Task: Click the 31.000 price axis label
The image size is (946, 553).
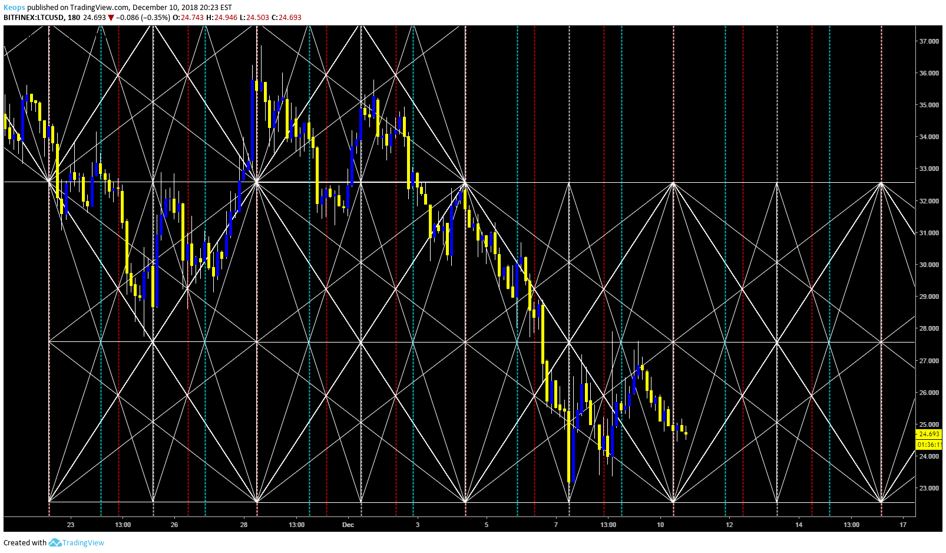Action: click(928, 233)
